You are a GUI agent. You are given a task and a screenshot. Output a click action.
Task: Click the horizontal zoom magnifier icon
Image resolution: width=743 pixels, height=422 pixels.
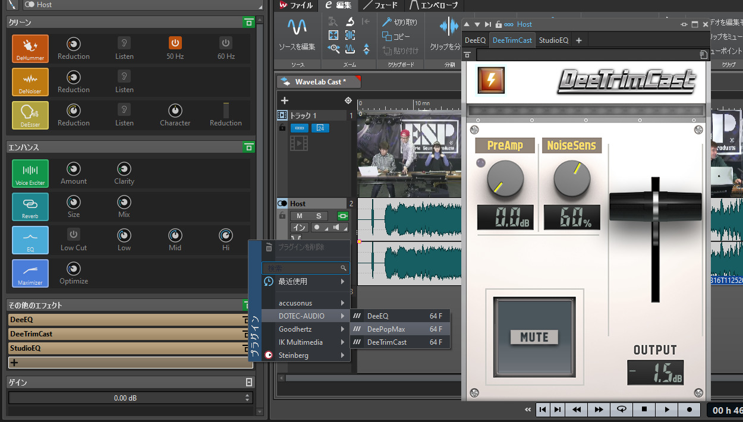click(333, 49)
